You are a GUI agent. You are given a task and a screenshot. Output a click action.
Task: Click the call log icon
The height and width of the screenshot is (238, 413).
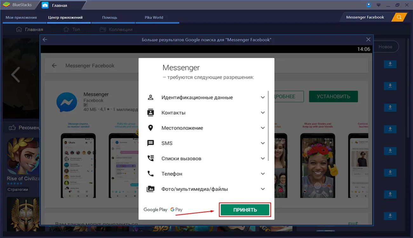pyautogui.click(x=151, y=158)
